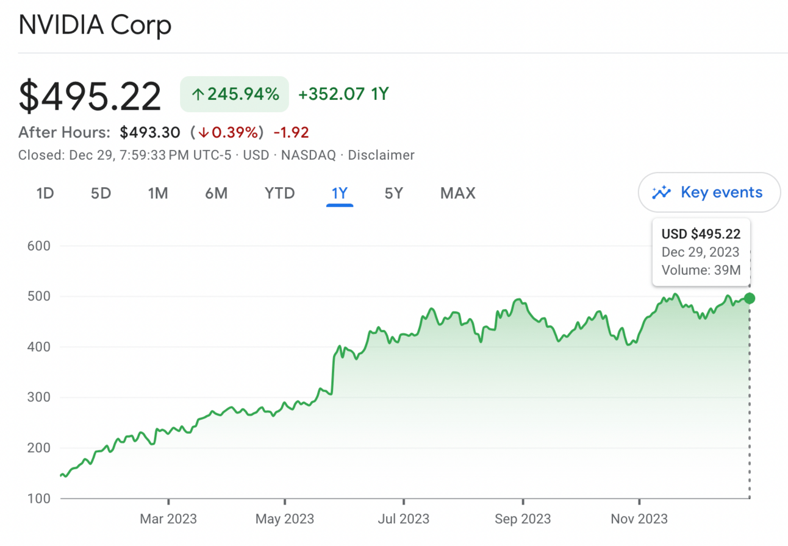Click the Nov 2023 axis label
This screenshot has height=546, width=788.
click(639, 519)
